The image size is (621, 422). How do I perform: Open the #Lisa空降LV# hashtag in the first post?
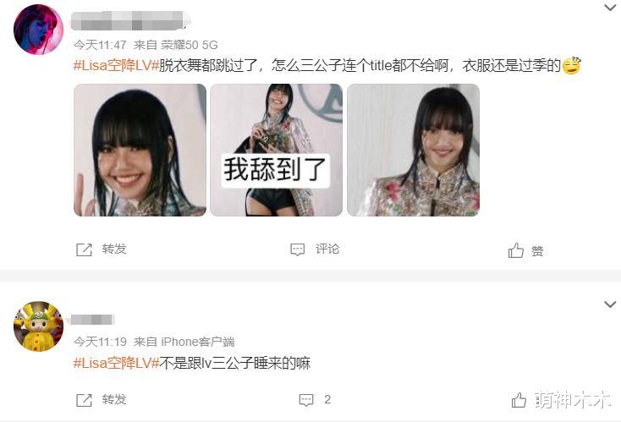click(x=116, y=65)
